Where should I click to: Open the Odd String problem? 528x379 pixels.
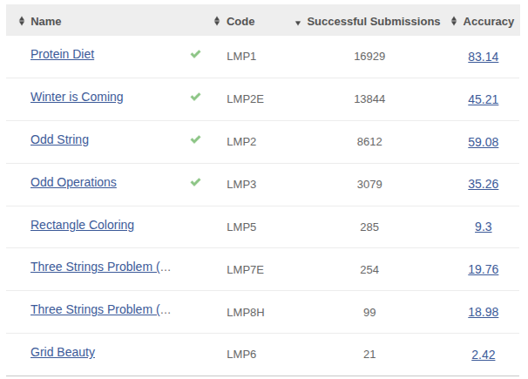tap(59, 139)
